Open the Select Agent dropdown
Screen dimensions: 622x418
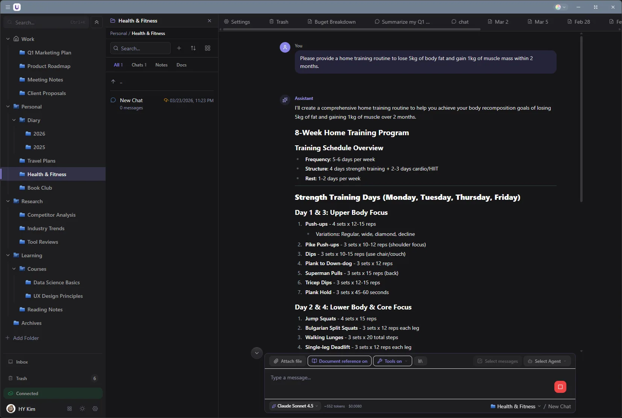point(548,361)
